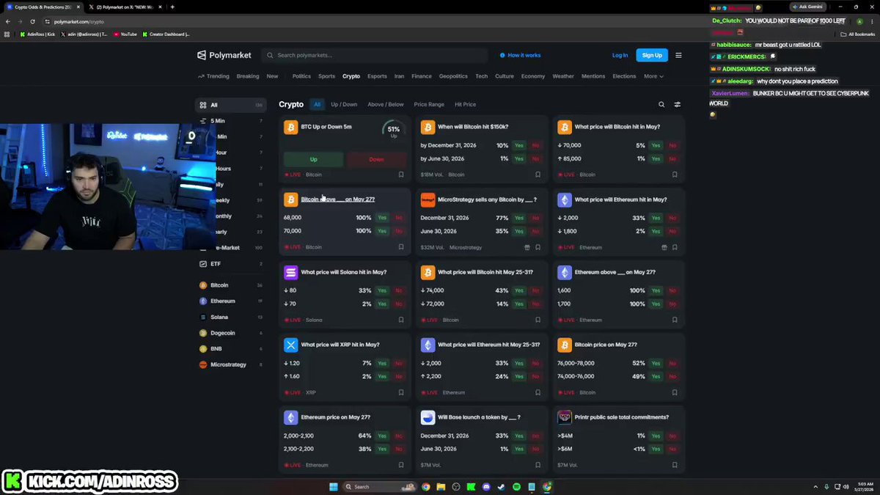Bookmark the 'What price will Solana hit in May?' card
Screen dimensions: 880x495
pos(401,320)
